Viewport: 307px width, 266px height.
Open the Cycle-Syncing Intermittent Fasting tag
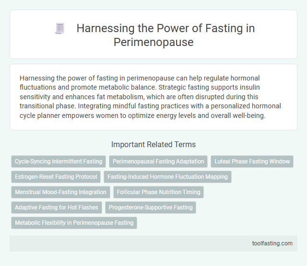(59, 162)
